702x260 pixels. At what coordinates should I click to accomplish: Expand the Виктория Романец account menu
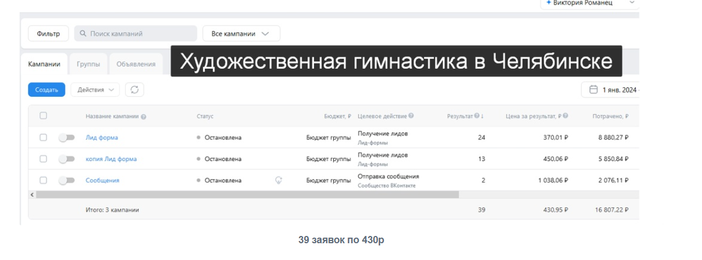coord(589,3)
